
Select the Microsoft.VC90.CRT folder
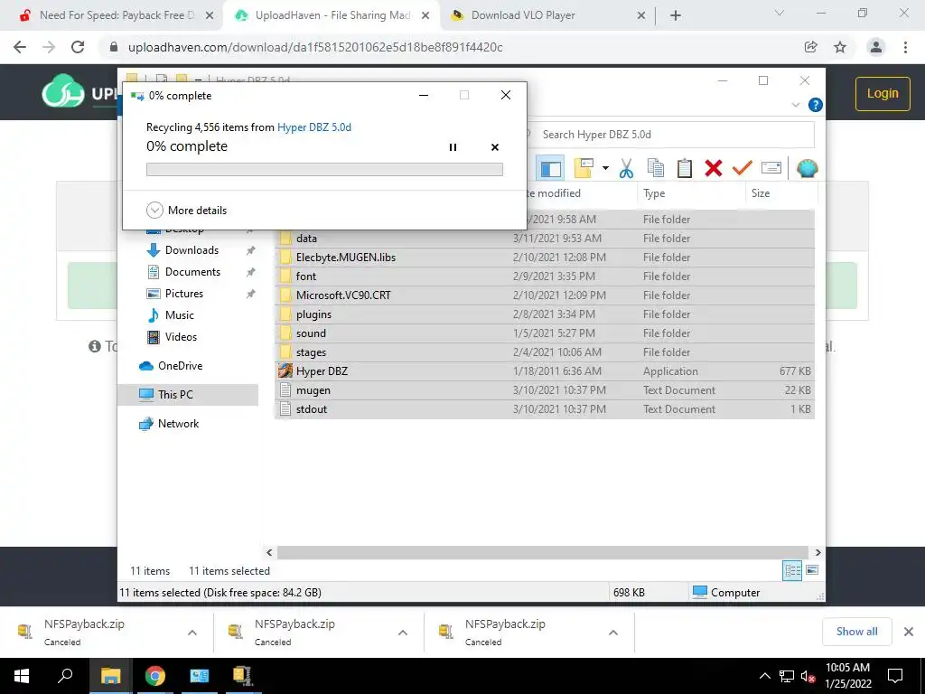pos(545,295)
